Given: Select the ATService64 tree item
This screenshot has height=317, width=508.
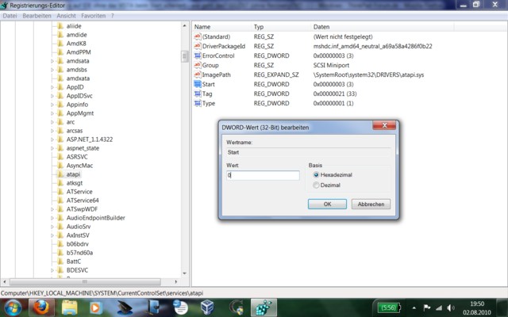Looking at the screenshot, I should pyautogui.click(x=83, y=201).
